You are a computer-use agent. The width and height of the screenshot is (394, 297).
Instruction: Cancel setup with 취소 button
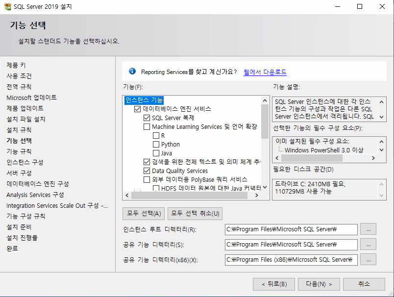click(x=364, y=284)
